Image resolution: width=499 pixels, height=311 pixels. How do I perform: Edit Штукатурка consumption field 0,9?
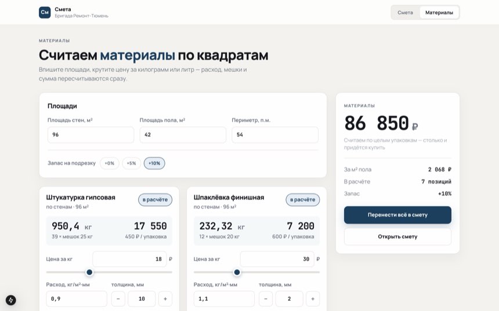pos(77,299)
